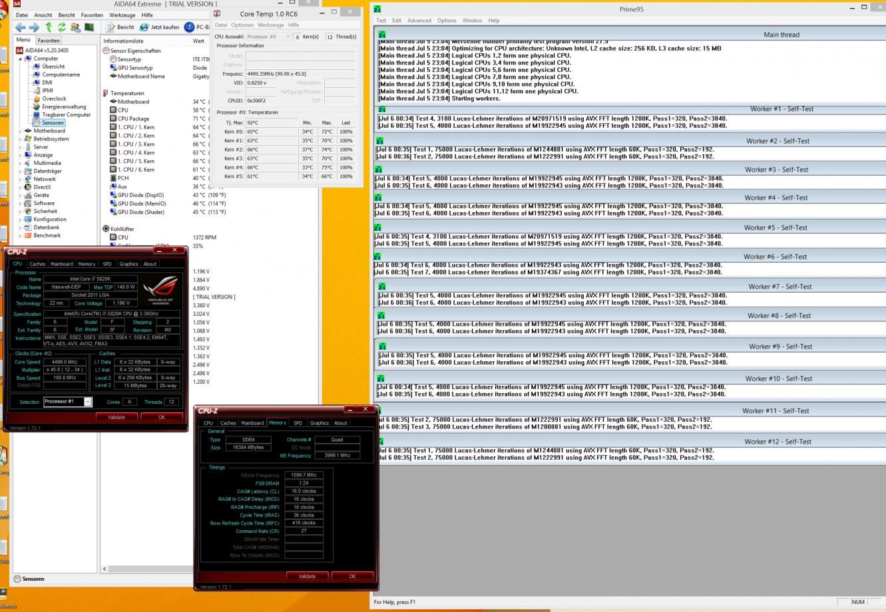This screenshot has width=886, height=612.
Task: Open the CPU Auswahl dropdown in Core Temp
Action: pos(288,37)
